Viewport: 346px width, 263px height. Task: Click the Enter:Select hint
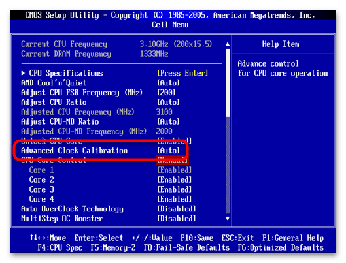click(x=99, y=238)
